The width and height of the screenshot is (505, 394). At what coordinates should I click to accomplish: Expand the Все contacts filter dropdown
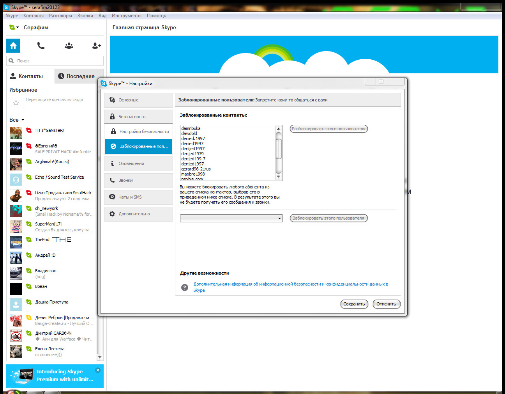(17, 120)
